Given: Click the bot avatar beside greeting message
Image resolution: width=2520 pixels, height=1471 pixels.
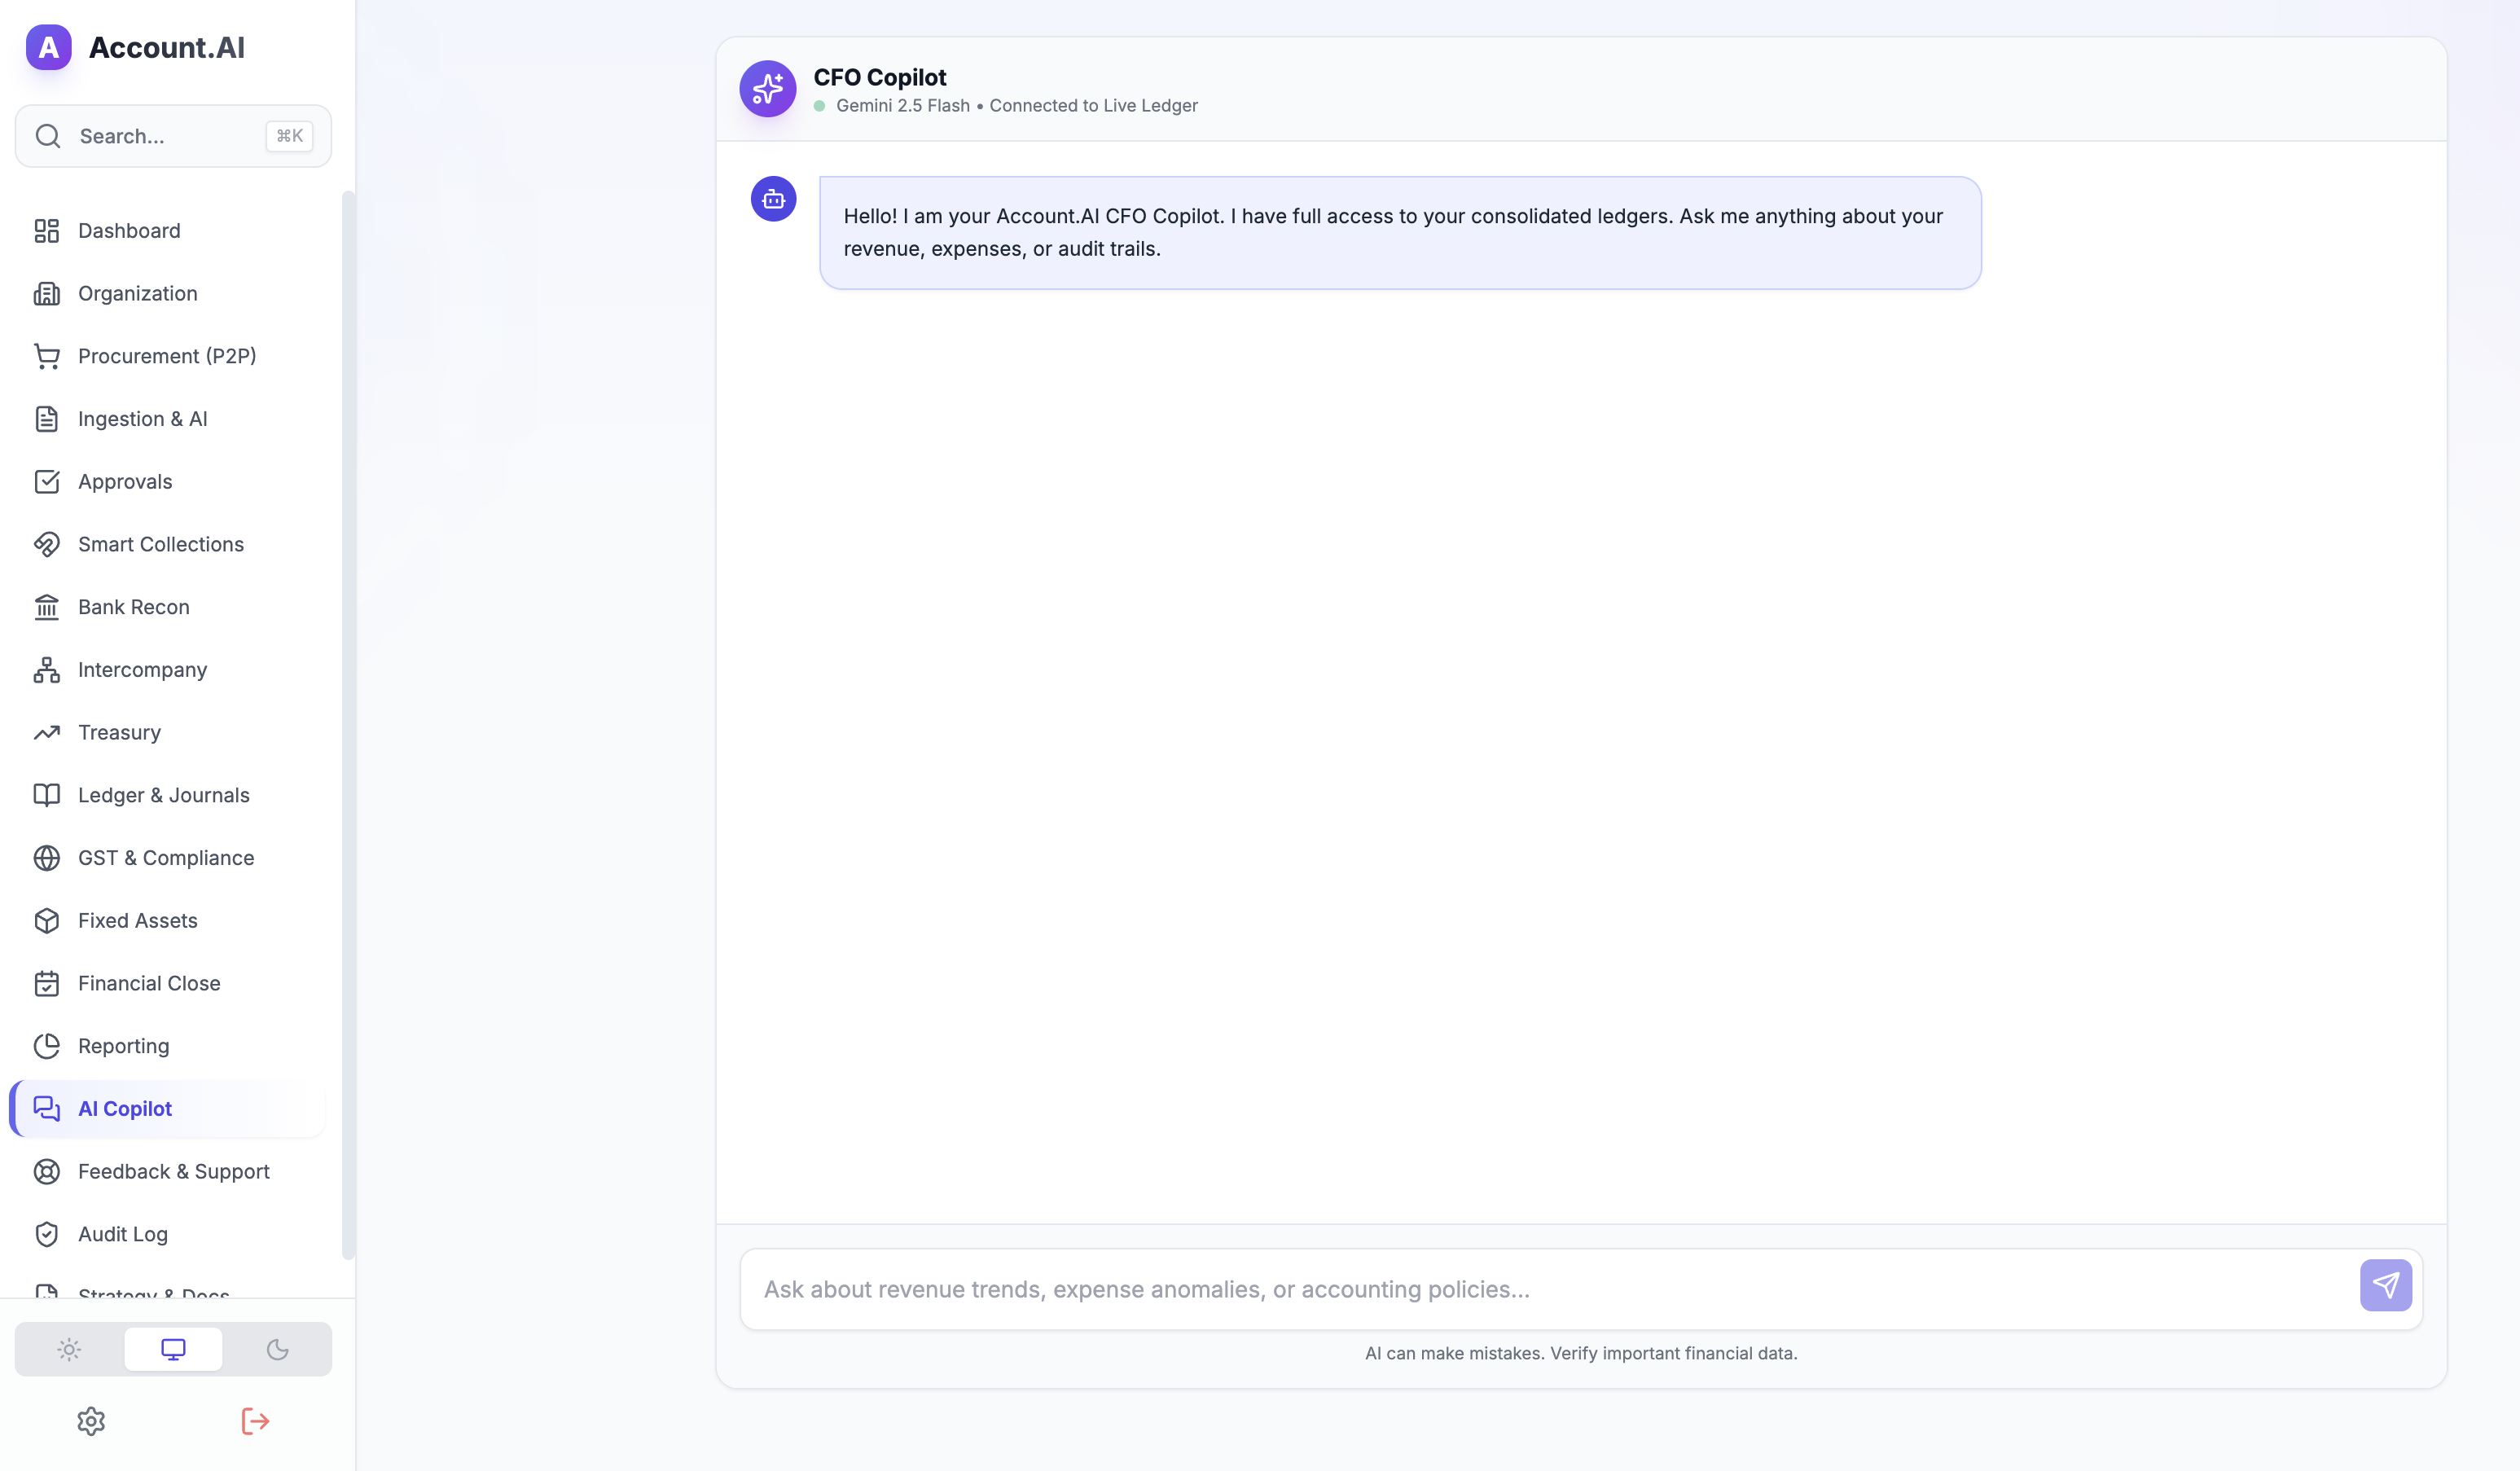Looking at the screenshot, I should click(x=773, y=199).
